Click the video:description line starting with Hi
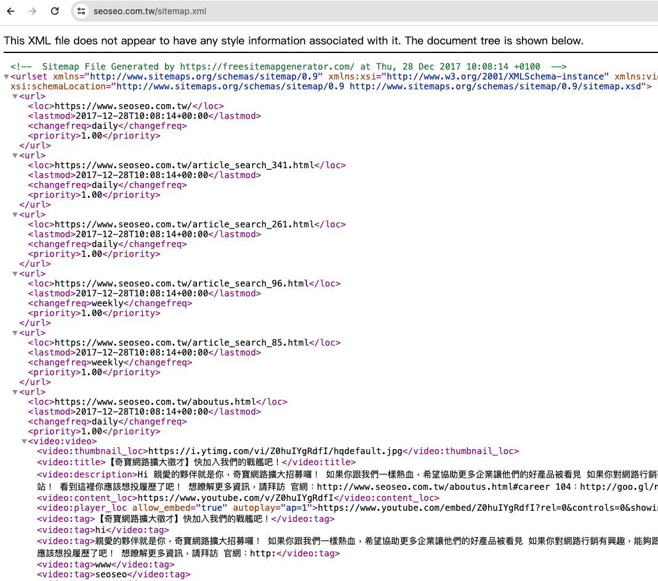This screenshot has width=658, height=581. tap(347, 474)
